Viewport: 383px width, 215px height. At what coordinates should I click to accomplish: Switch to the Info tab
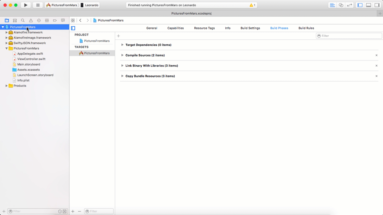coord(228,28)
